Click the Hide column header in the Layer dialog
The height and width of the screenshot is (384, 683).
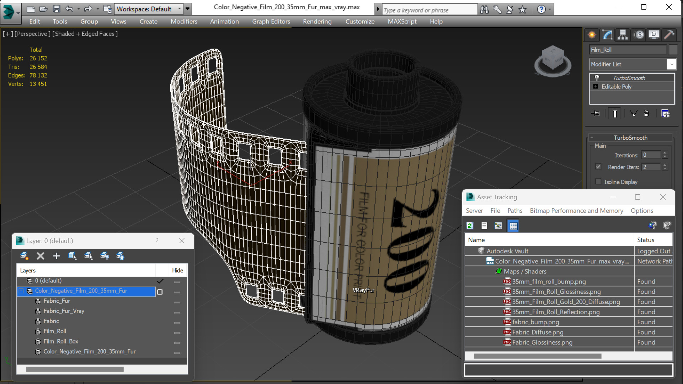pyautogui.click(x=177, y=270)
